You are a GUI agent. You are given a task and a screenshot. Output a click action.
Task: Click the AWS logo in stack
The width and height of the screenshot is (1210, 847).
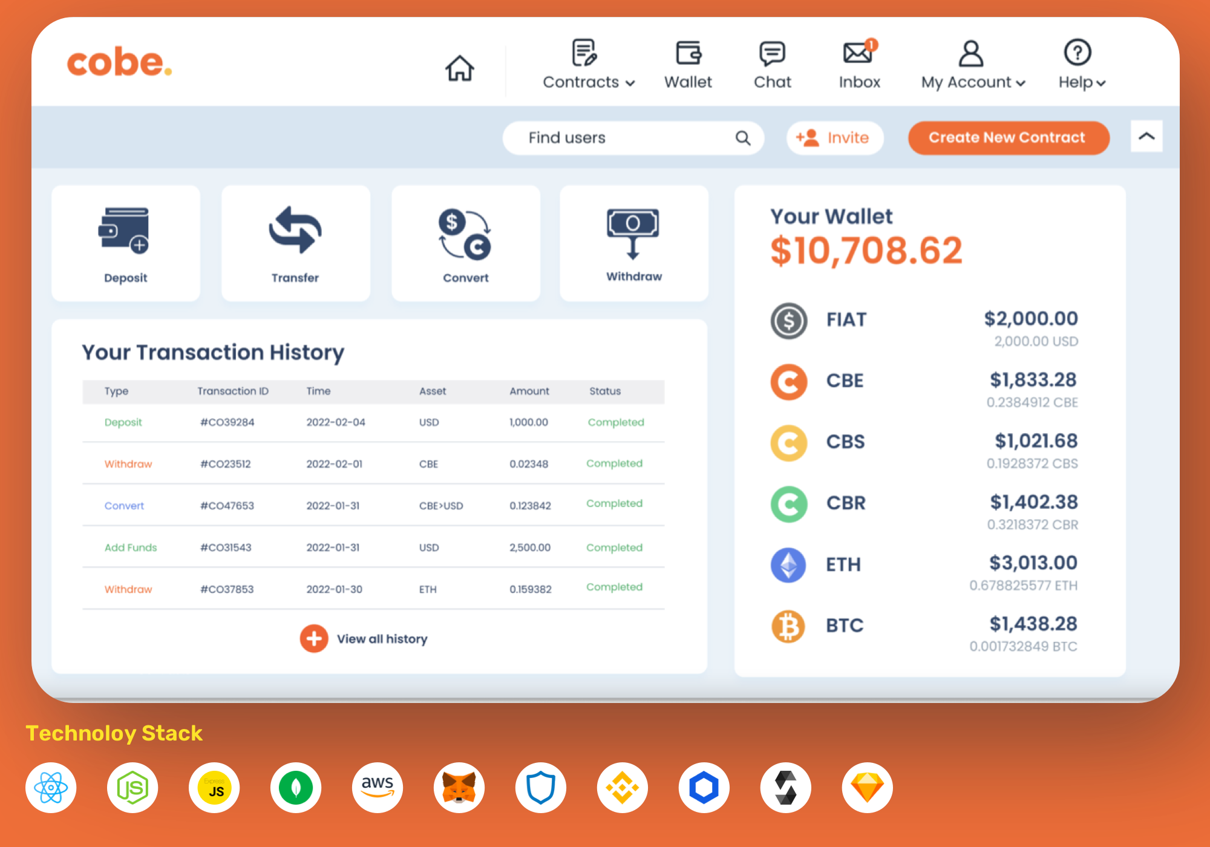pos(377,788)
